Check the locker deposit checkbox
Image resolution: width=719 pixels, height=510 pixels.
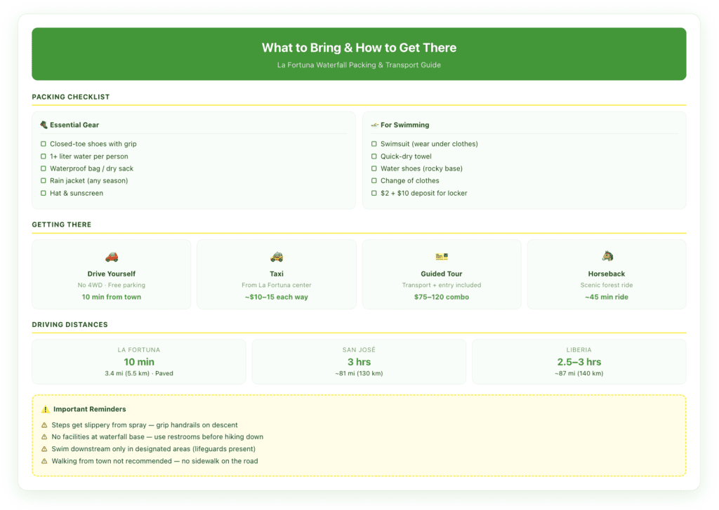(x=373, y=193)
